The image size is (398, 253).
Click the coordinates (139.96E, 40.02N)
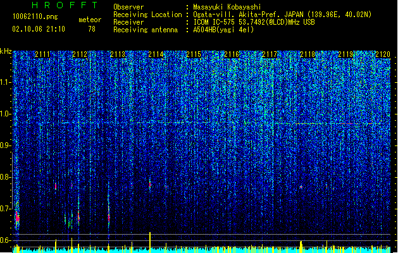pyautogui.click(x=338, y=15)
